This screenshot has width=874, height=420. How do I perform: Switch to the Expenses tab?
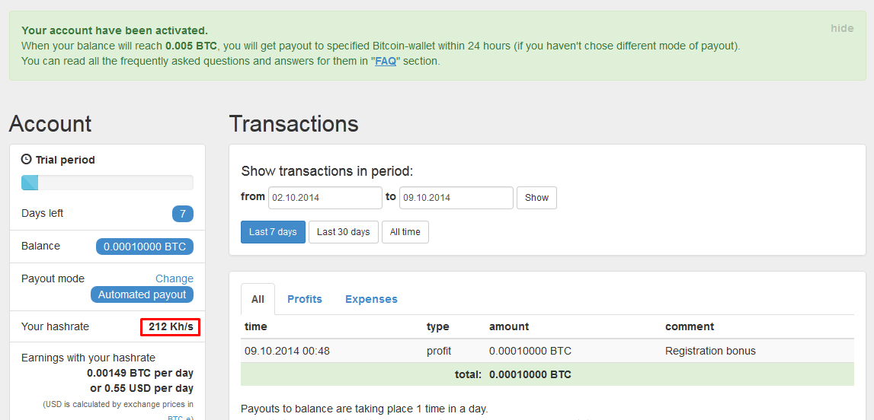coord(371,299)
